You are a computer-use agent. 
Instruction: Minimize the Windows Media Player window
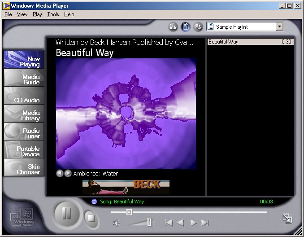282,6
